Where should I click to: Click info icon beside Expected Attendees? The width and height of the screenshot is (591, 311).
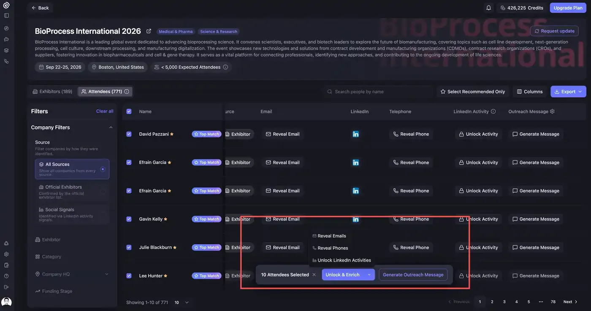225,67
